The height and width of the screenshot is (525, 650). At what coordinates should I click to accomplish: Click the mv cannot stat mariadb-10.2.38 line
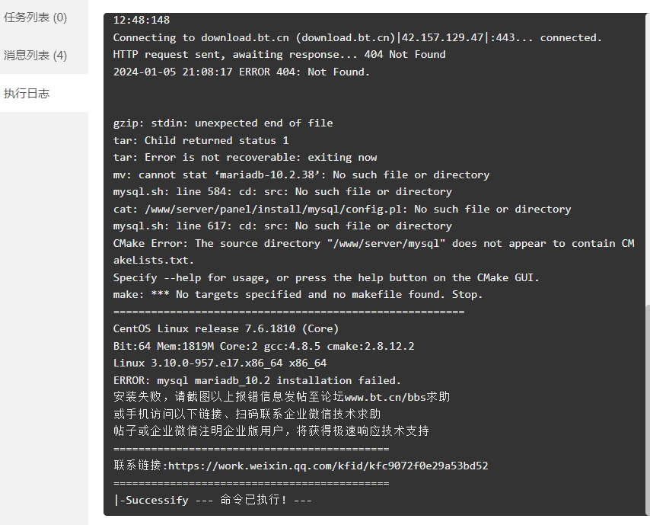tap(301, 174)
